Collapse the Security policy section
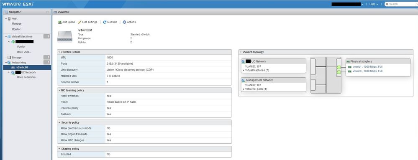The height and width of the screenshot is (160, 418). tap(59, 123)
